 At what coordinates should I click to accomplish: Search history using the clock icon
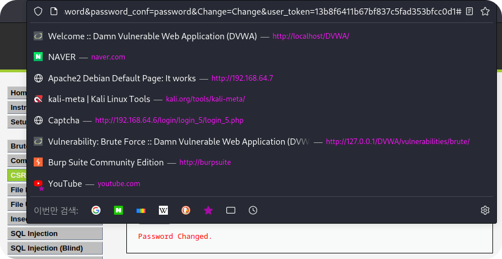click(x=253, y=210)
